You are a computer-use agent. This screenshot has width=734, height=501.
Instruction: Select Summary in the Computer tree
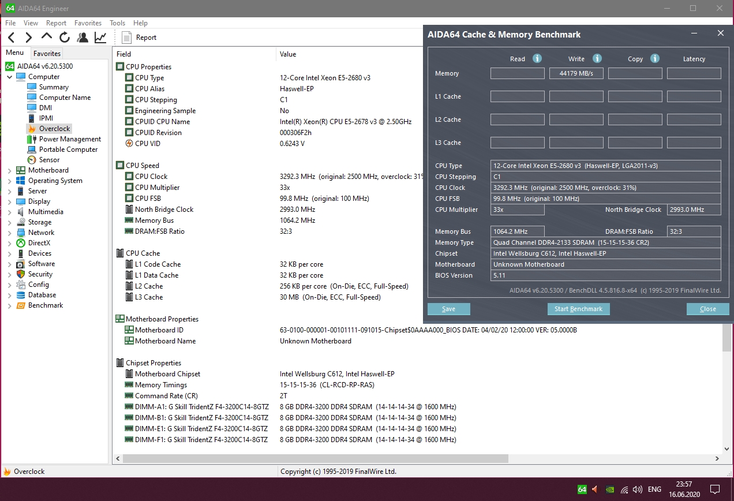pyautogui.click(x=54, y=87)
